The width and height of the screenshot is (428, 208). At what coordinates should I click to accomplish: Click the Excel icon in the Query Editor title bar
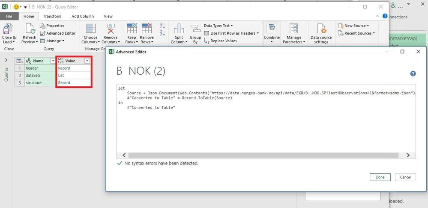coord(5,7)
